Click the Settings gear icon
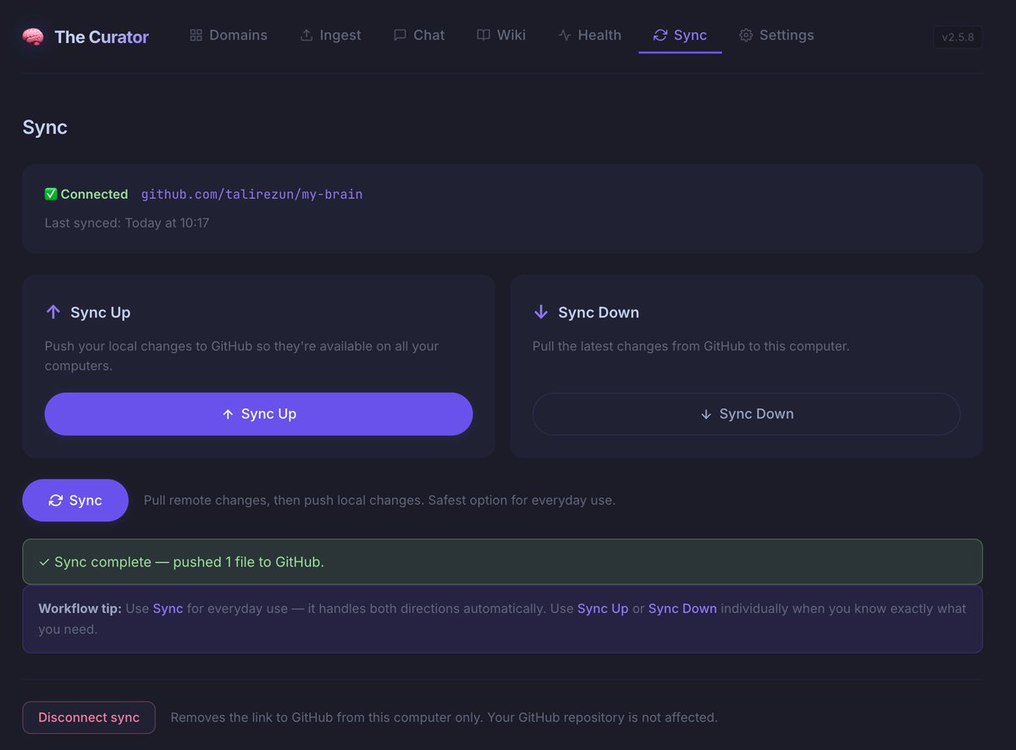The height and width of the screenshot is (750, 1016). (x=746, y=35)
